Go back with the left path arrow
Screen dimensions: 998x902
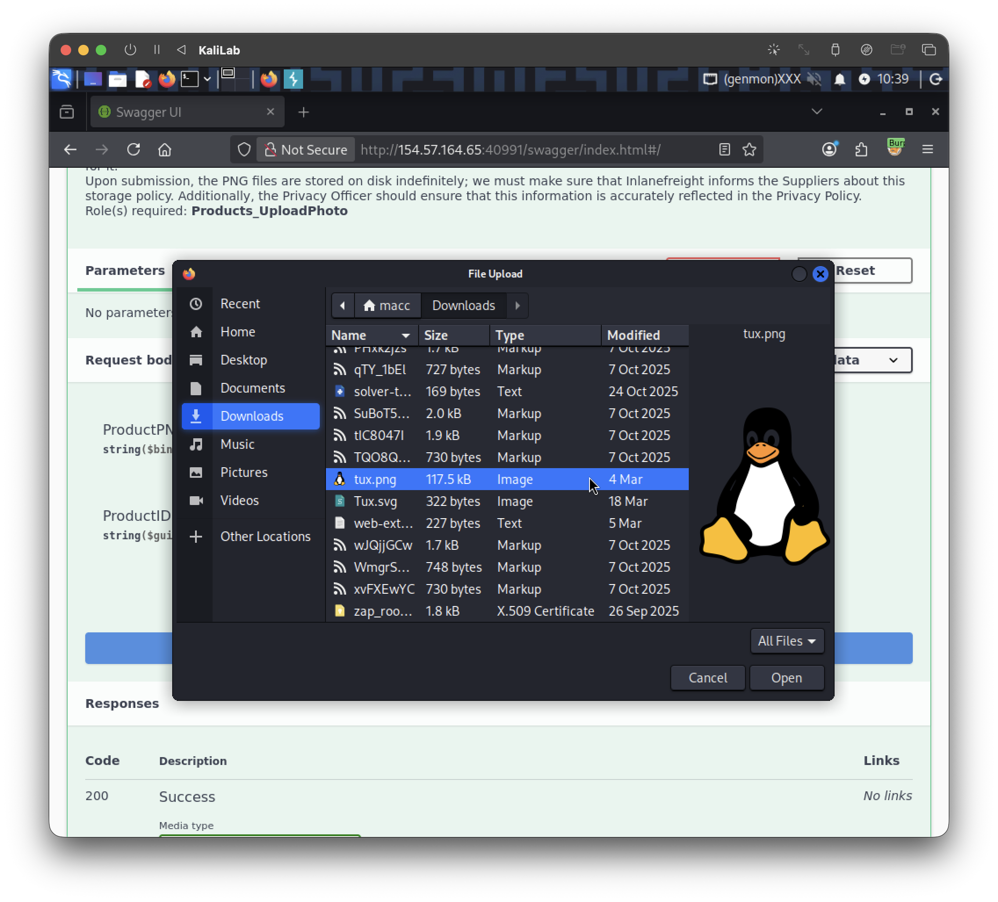(343, 306)
